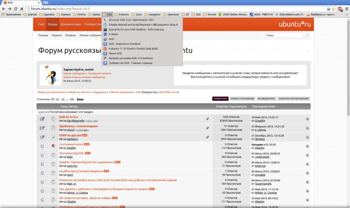Open Сообщество KDE bookmark entry
The height and width of the screenshot is (208, 350).
pos(142,63)
